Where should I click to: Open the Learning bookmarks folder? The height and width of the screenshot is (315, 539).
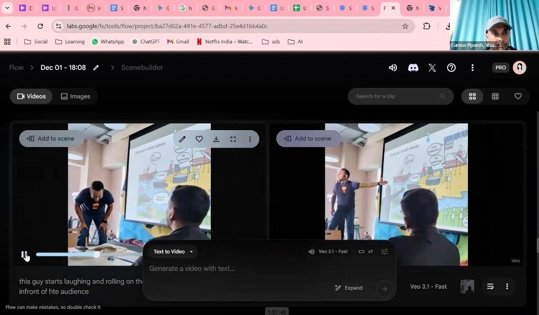(70, 42)
